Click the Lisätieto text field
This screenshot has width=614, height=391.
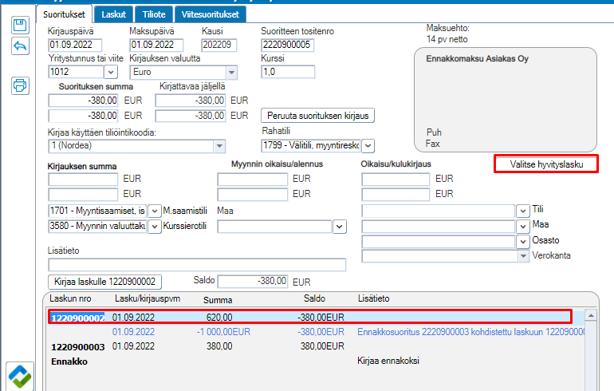197,265
